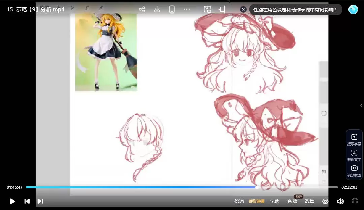Take a video screenshot with 视频截图

pos(354,170)
